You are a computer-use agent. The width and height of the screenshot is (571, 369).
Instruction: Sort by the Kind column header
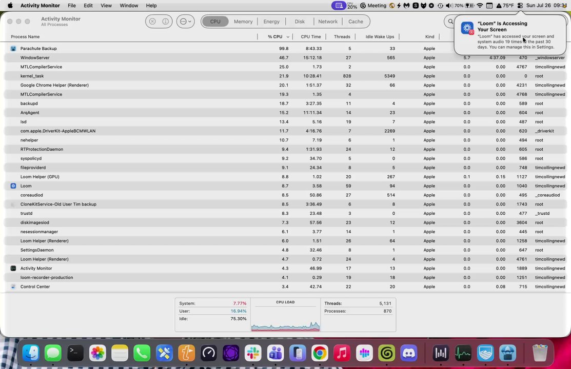430,37
